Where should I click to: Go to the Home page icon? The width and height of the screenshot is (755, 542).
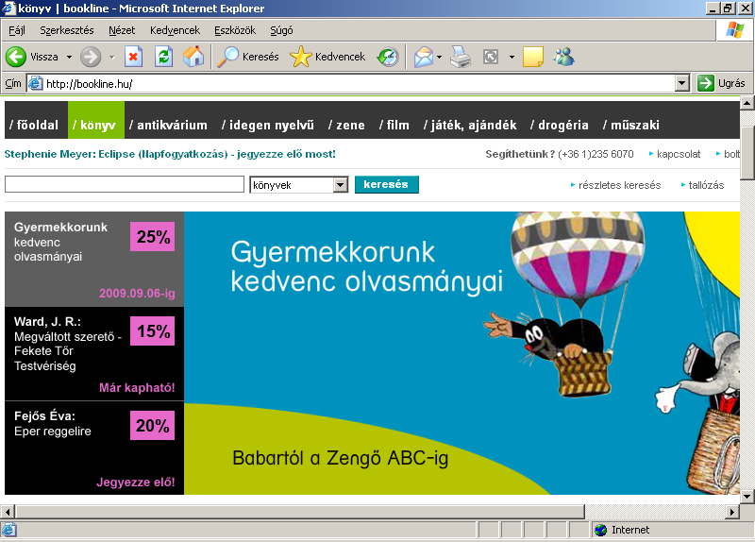click(x=193, y=57)
